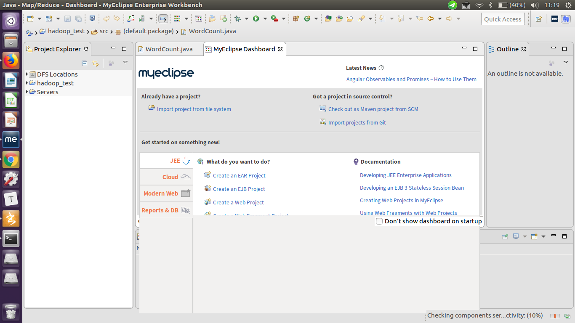Click the green Run button icon
This screenshot has width=575, height=323.
[x=256, y=19]
